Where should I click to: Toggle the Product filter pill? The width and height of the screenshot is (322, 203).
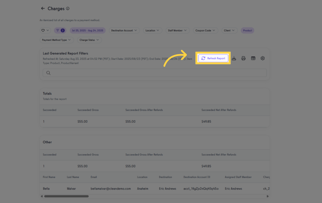(247, 30)
